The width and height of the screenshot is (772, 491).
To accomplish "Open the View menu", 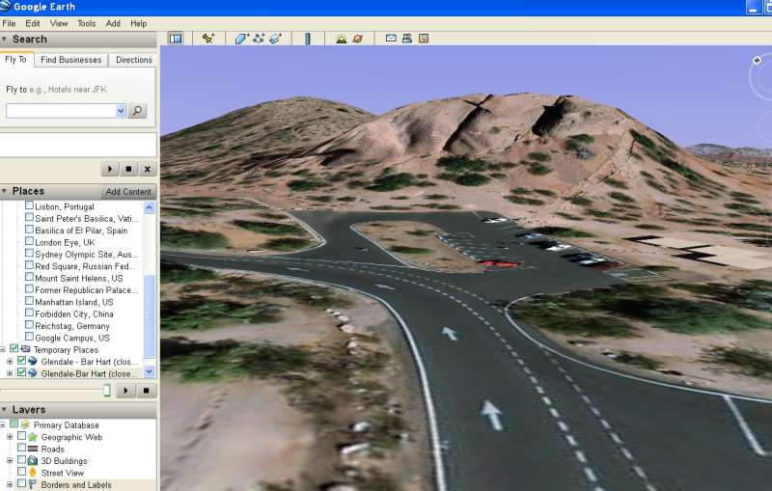I will [x=59, y=23].
